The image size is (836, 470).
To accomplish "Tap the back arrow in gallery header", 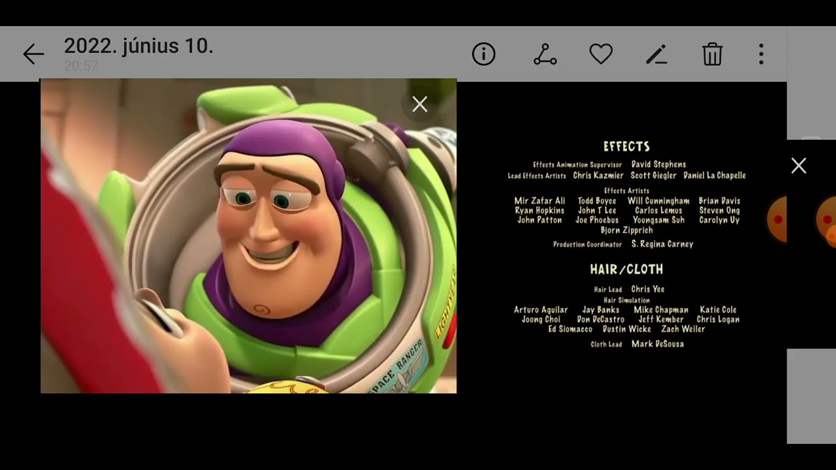I will pyautogui.click(x=33, y=54).
